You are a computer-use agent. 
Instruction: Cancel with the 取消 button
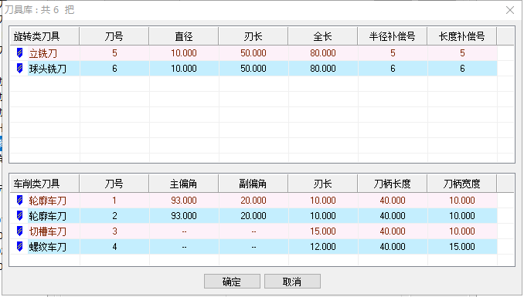[292, 282]
